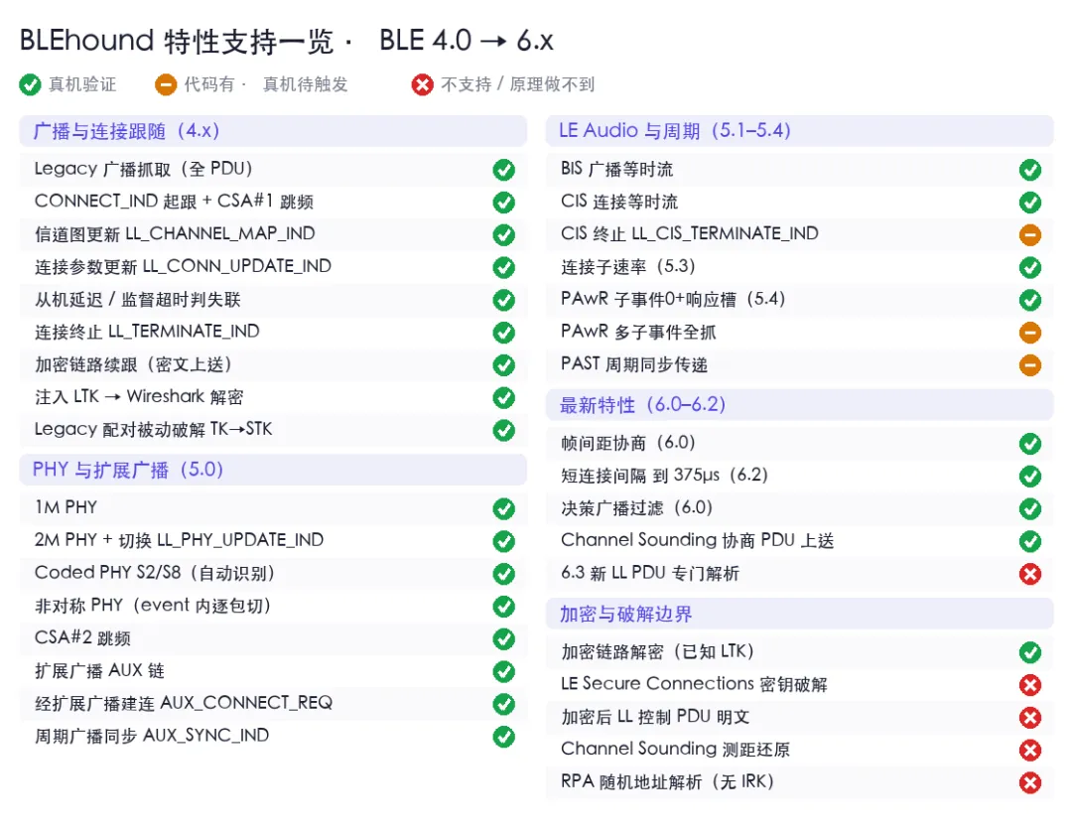Image resolution: width=1072 pixels, height=835 pixels.
Task: Click red cross for RPA 随机地址解析
Action: [1029, 782]
